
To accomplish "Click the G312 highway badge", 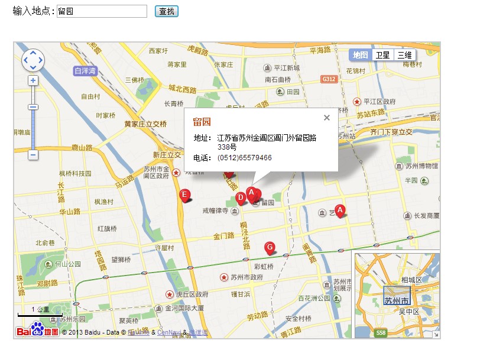I will click(329, 79).
